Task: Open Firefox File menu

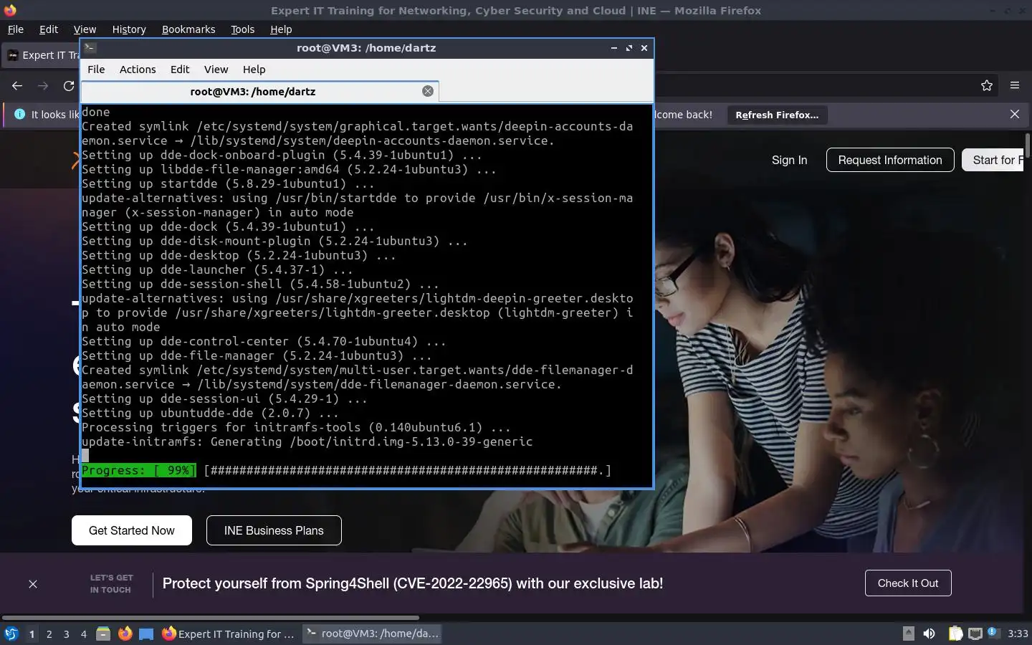Action: [15, 29]
